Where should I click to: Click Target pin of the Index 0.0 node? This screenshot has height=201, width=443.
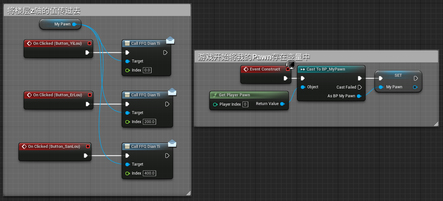127,61
